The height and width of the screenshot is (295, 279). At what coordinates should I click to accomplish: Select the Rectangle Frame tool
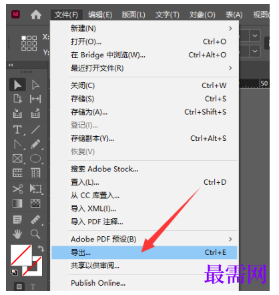point(17,159)
